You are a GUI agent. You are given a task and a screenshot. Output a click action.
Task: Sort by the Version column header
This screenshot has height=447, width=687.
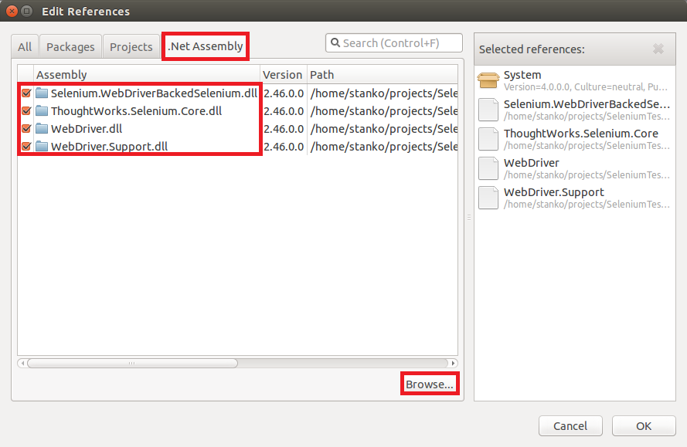282,75
